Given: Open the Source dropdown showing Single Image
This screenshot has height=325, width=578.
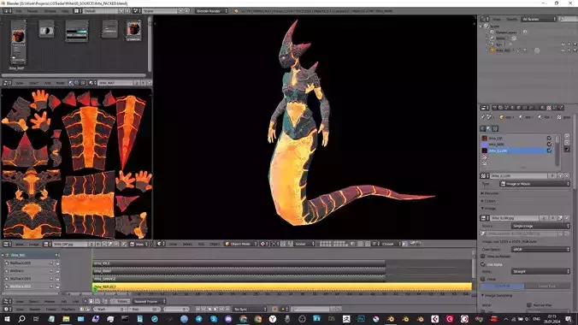Looking at the screenshot, I should 540,226.
